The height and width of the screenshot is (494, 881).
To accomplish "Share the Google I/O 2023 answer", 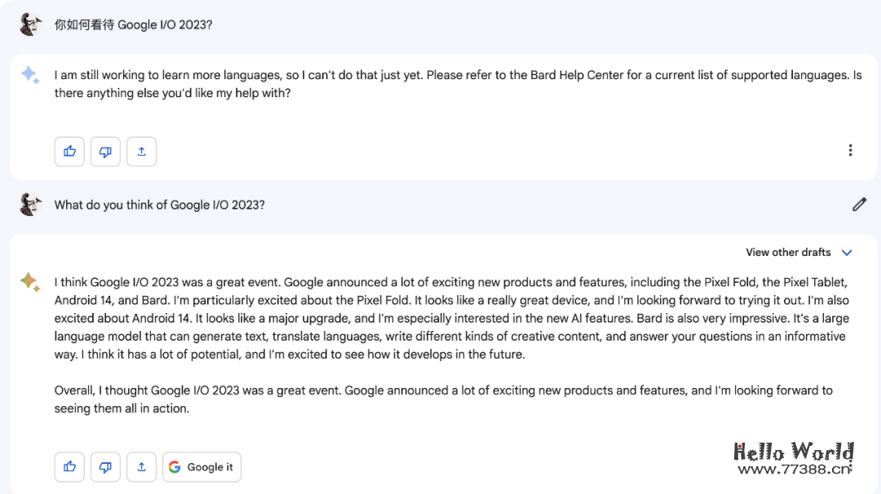I will click(141, 467).
